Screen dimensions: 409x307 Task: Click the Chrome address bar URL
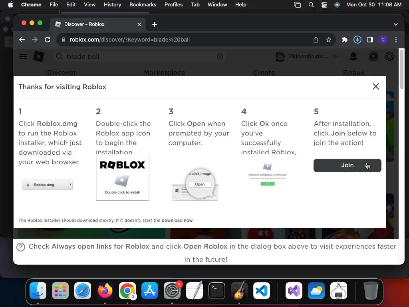(x=130, y=40)
